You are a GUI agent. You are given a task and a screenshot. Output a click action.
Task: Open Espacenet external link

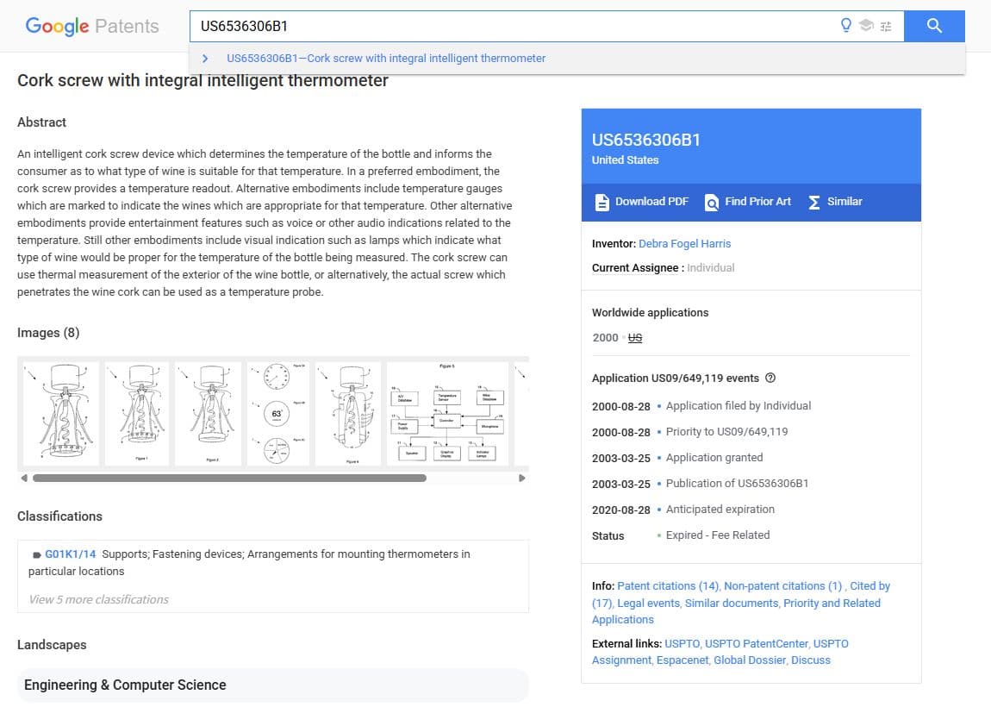tap(682, 660)
